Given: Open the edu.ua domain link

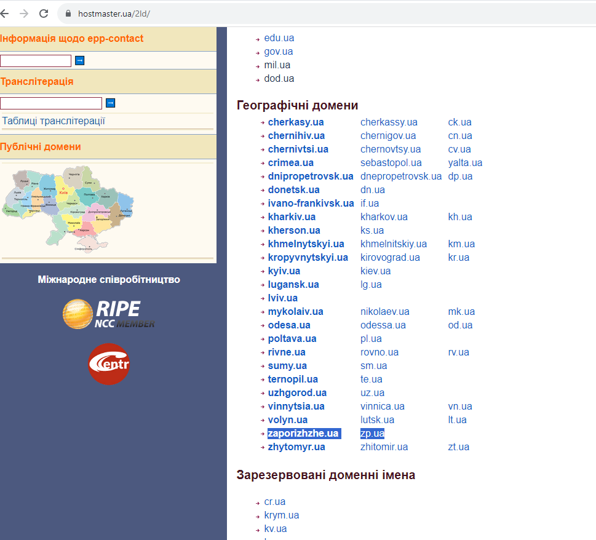Looking at the screenshot, I should tap(279, 38).
